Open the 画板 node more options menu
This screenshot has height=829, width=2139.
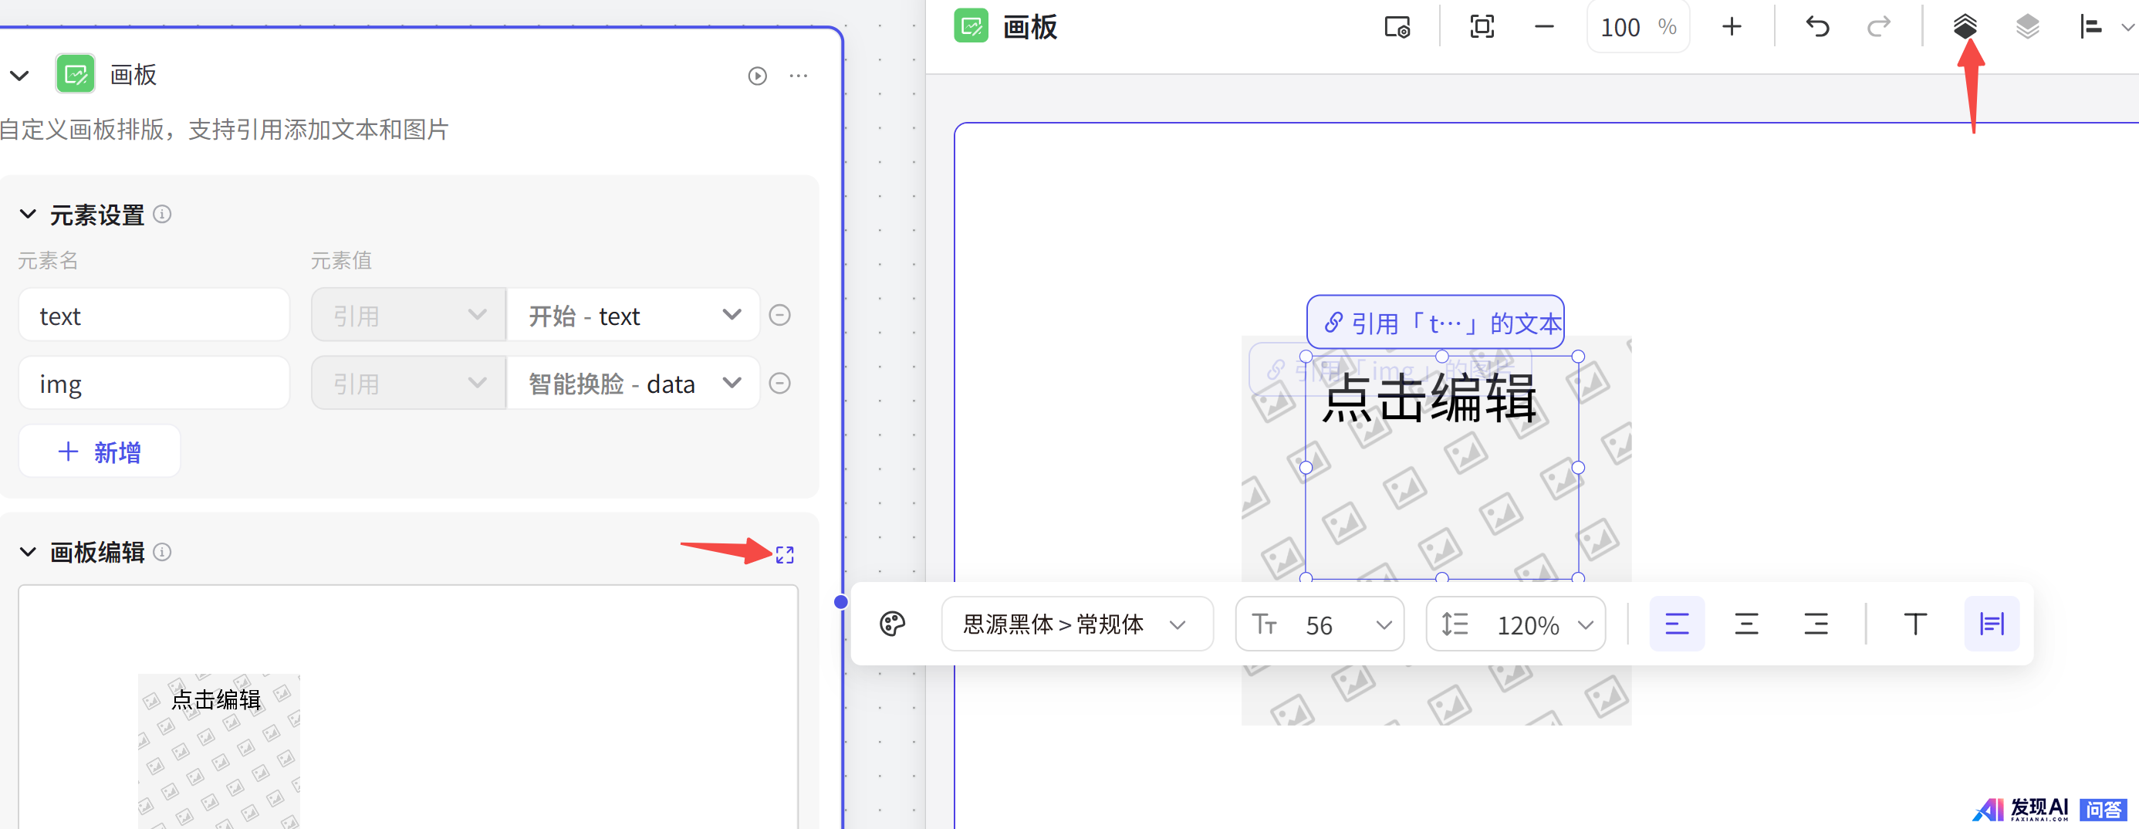pyautogui.click(x=799, y=76)
